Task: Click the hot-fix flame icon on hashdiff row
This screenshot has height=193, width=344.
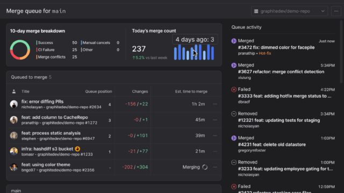Action: click(x=77, y=149)
